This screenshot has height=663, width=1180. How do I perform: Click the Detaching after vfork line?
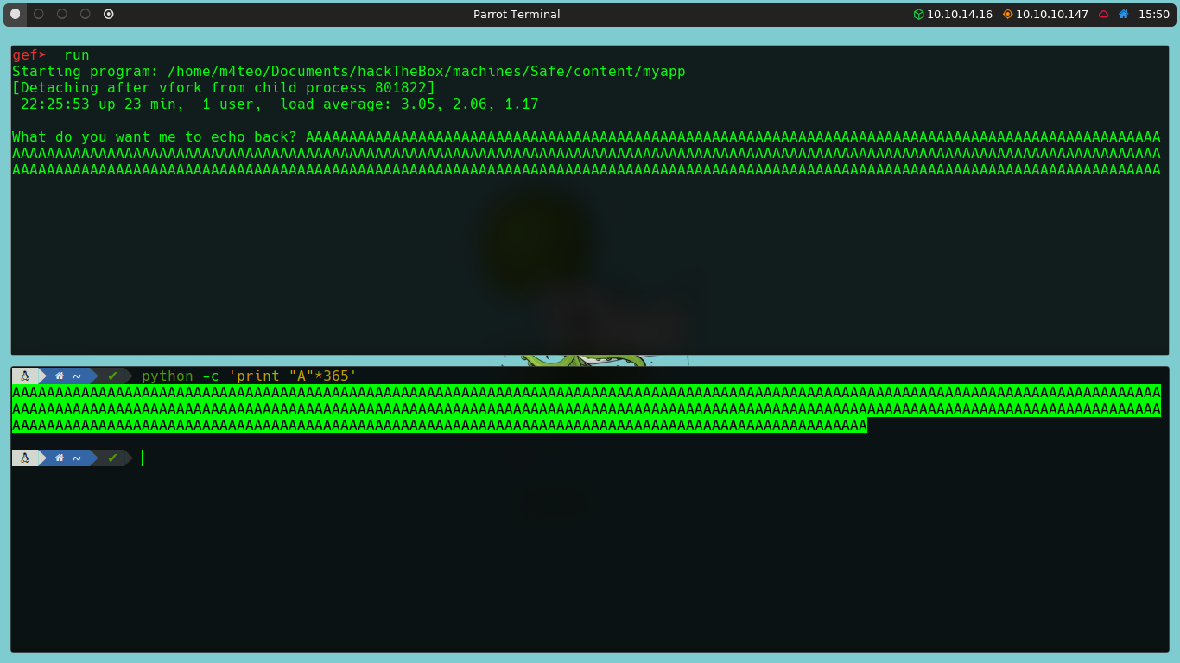[224, 88]
